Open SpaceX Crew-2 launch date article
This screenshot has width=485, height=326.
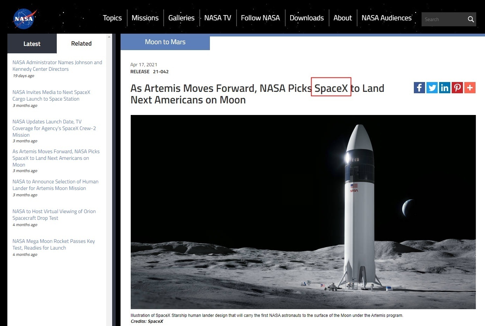coord(54,128)
